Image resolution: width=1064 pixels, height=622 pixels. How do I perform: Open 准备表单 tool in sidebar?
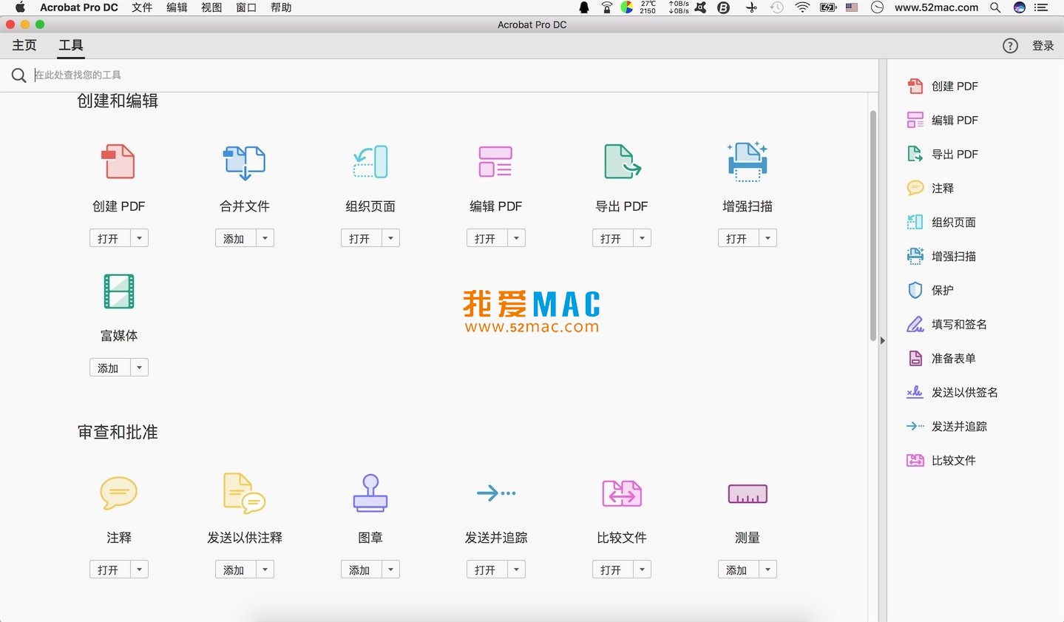[941, 358]
